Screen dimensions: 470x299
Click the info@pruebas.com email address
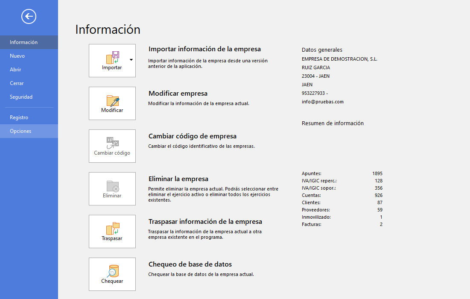coord(322,102)
